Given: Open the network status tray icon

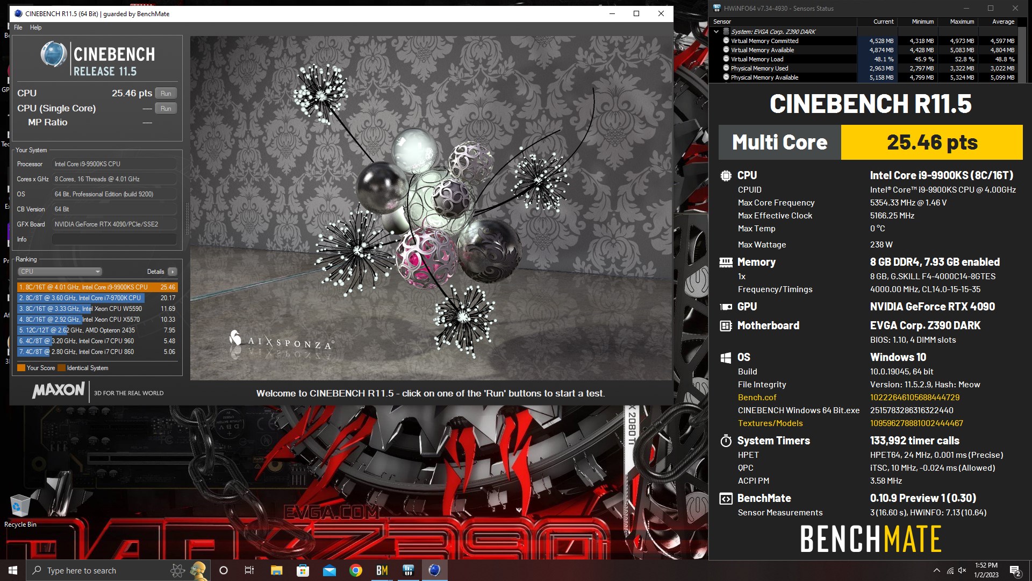Looking at the screenshot, I should [950, 570].
